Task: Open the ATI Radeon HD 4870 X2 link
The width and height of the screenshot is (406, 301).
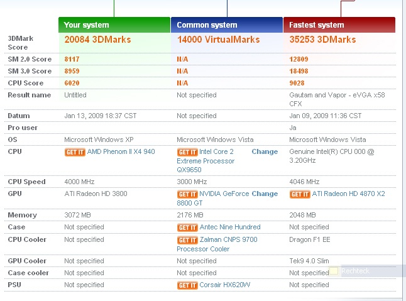Action: [x=348, y=194]
